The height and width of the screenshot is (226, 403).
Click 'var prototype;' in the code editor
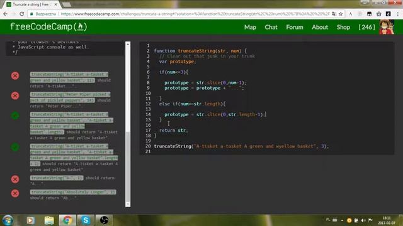[x=178, y=62]
